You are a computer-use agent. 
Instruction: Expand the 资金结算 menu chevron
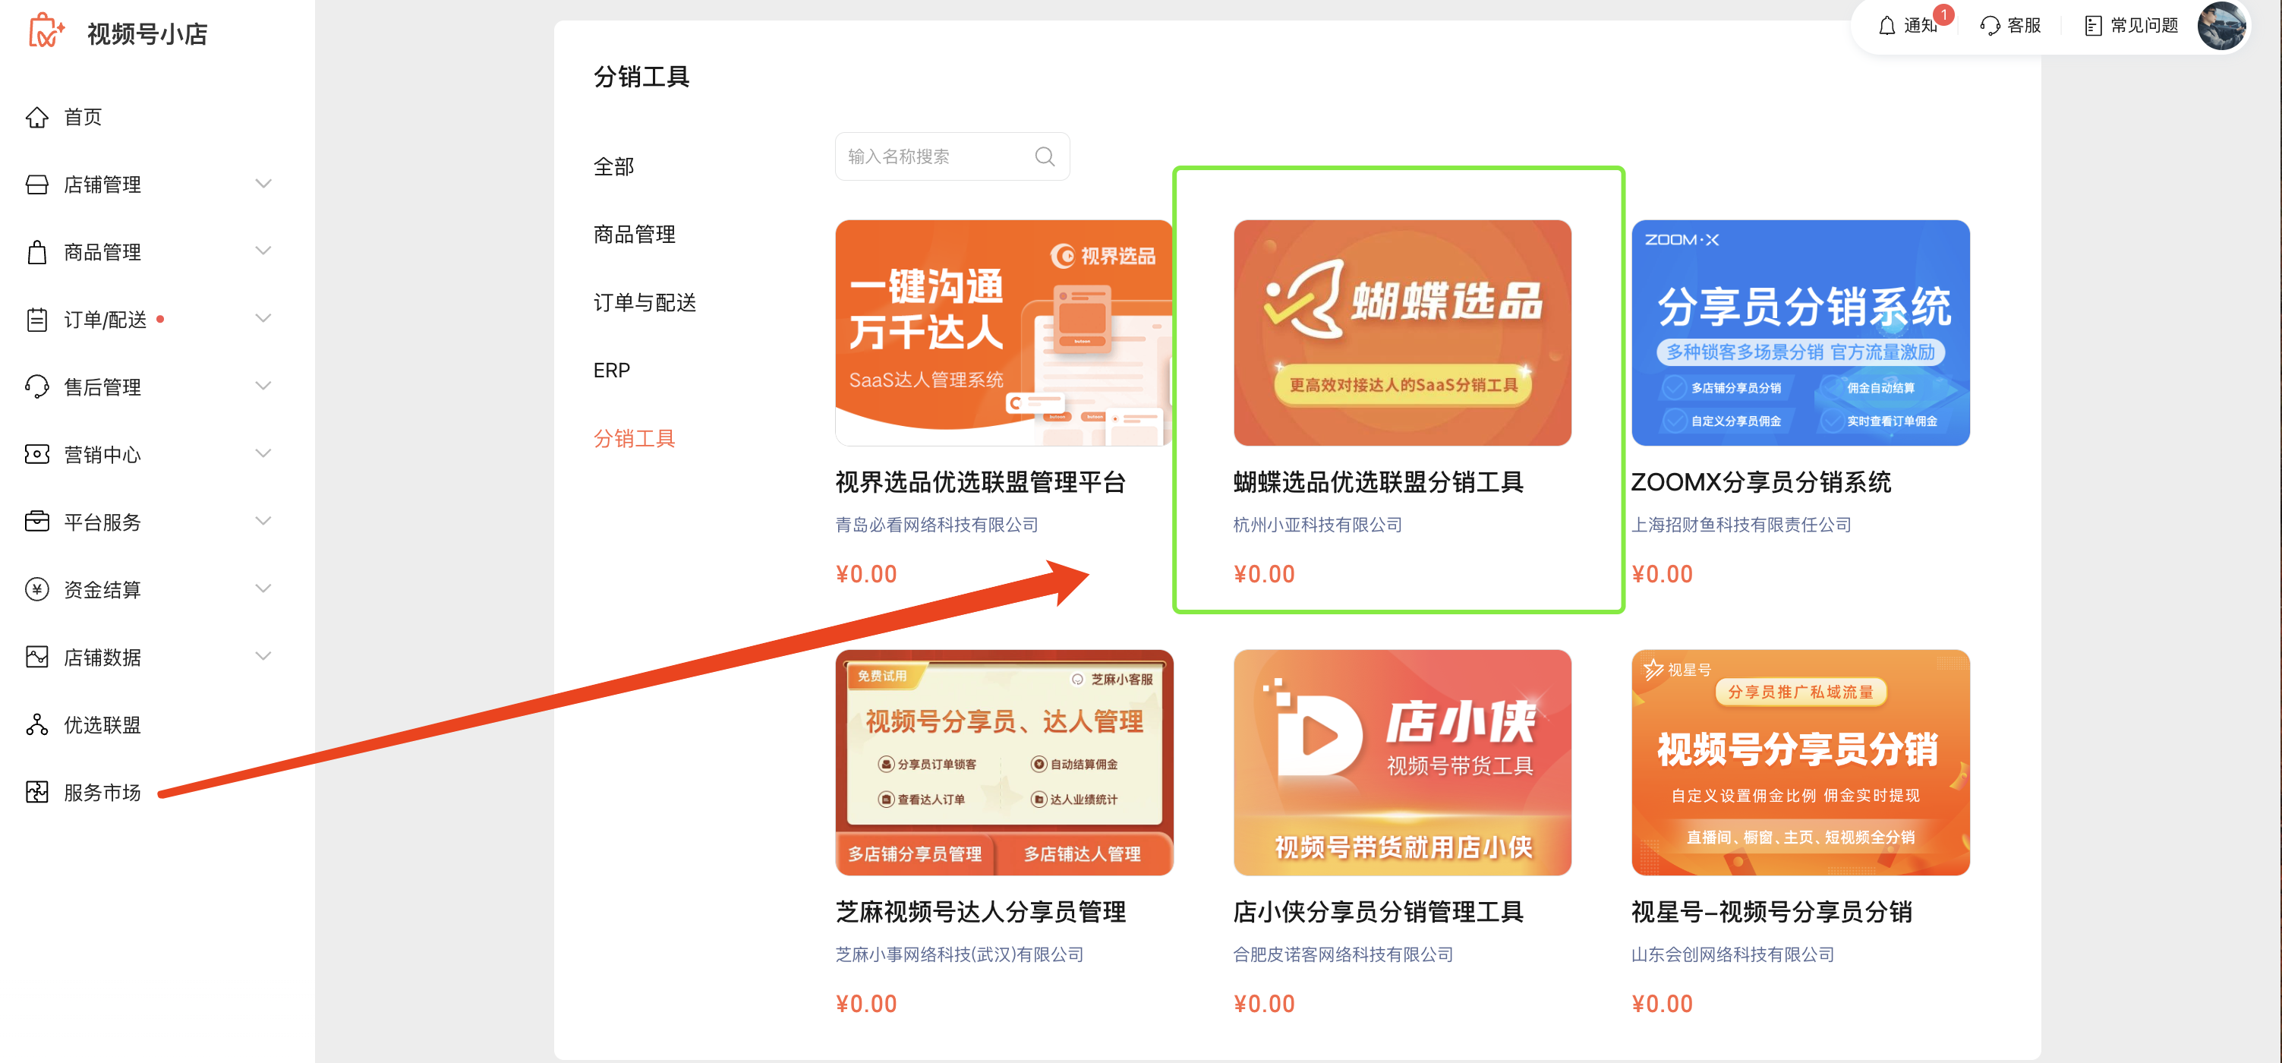pyautogui.click(x=263, y=588)
